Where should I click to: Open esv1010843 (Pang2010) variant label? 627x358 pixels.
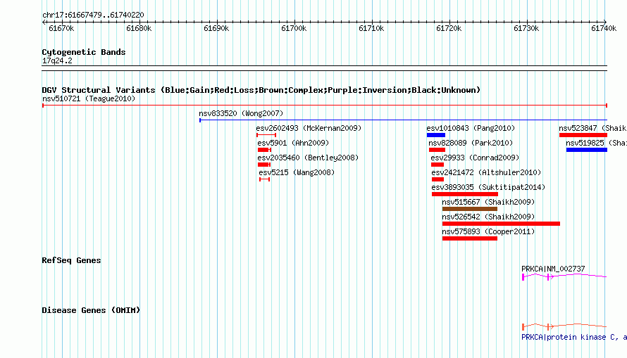(471, 128)
